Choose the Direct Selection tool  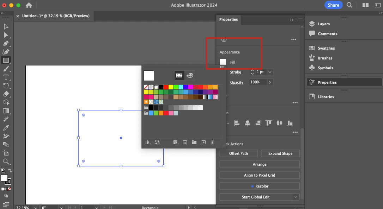(x=6, y=35)
